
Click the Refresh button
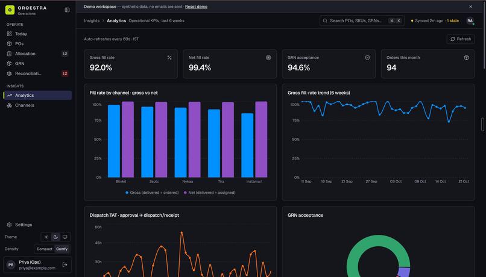pos(461,39)
